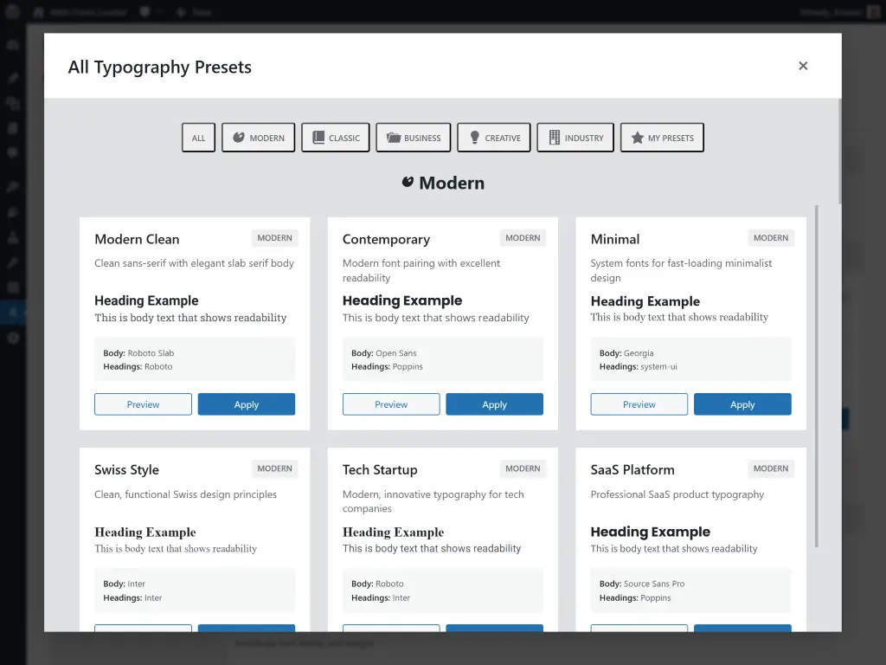This screenshot has height=665, width=886.
Task: Filter presets by the Modern category
Action: (258, 137)
